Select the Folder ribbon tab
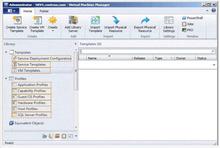Screen dimensions: 220x148 44,11
